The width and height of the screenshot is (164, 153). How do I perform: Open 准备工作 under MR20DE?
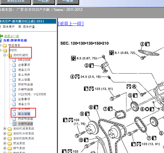pos(24,70)
